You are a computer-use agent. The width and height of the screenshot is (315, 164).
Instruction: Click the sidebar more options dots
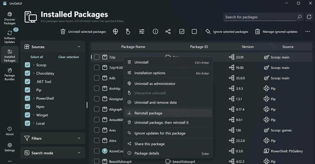coord(10,161)
